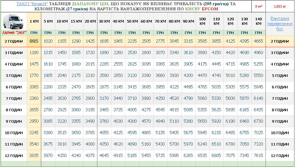Click price 6755 for 10 hours, 130 km
The width and height of the screenshot is (295, 167).
click(x=244, y=133)
